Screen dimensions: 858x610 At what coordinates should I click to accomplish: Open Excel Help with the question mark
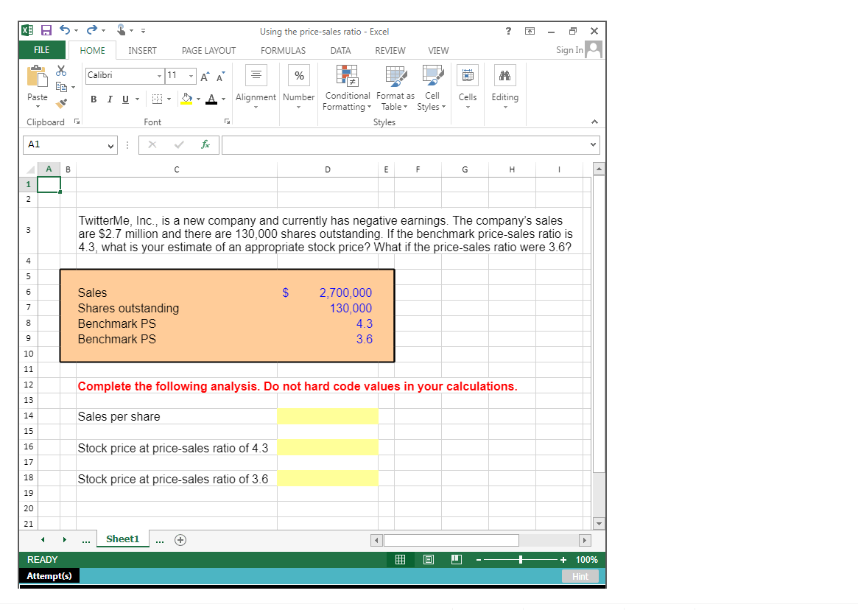[508, 31]
